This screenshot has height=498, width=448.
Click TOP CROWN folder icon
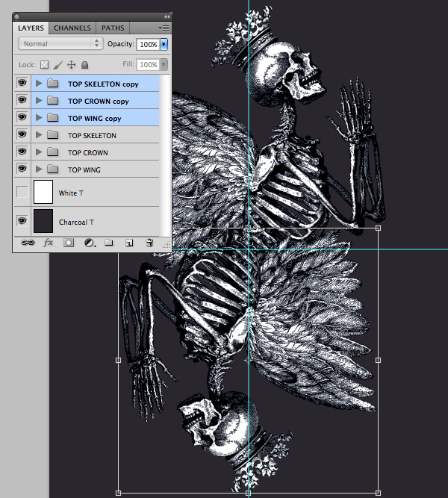[53, 152]
